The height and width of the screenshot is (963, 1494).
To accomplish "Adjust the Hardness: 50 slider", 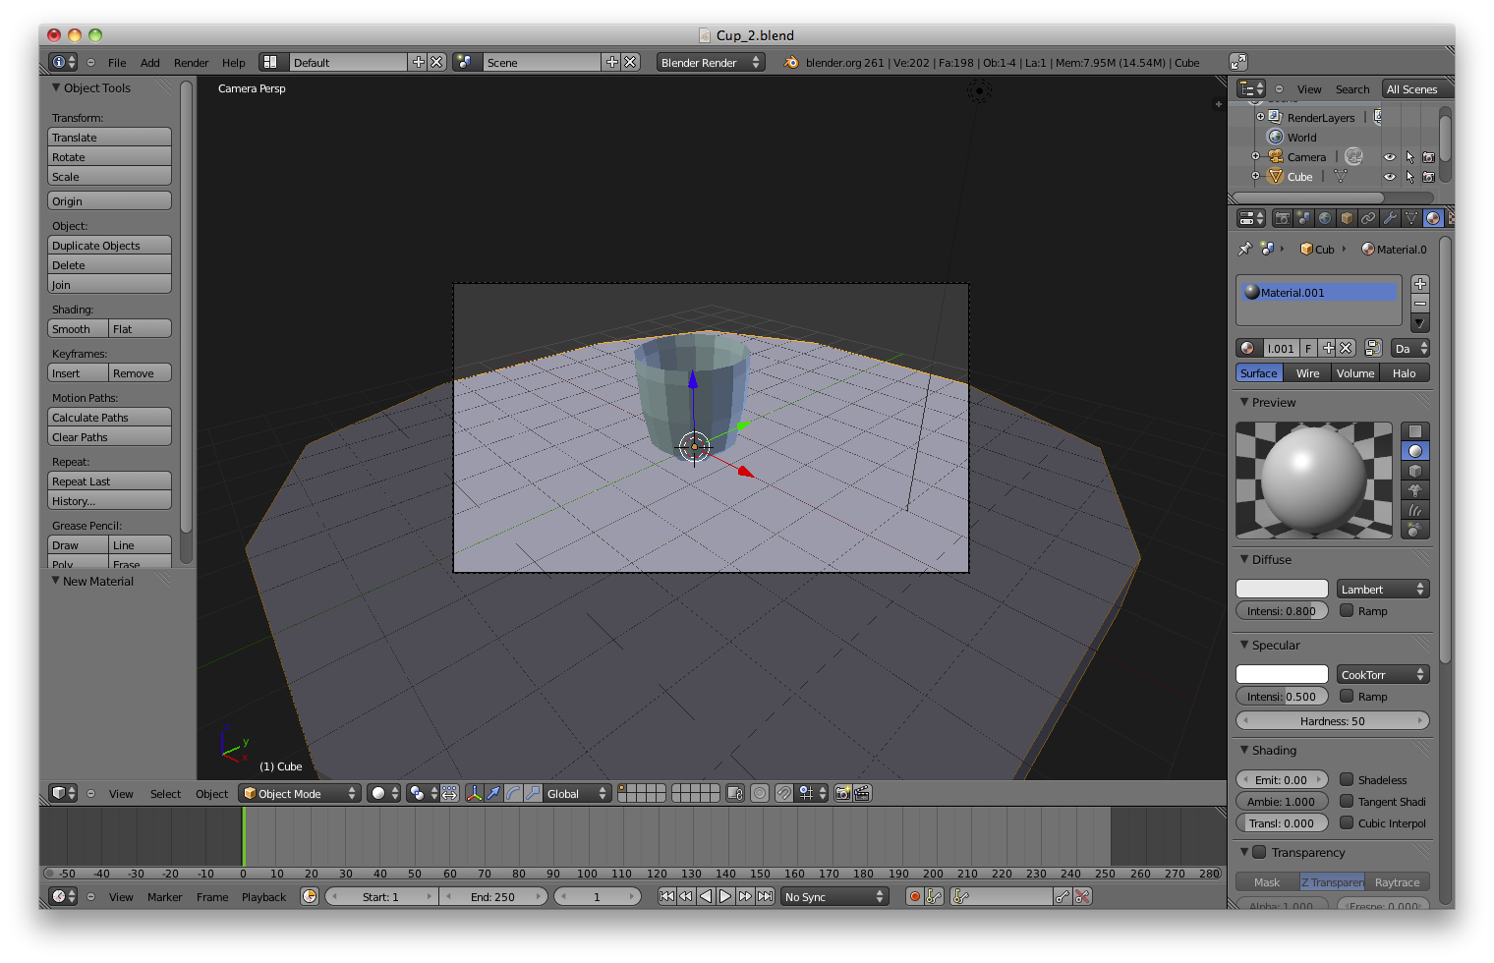I will click(x=1333, y=720).
